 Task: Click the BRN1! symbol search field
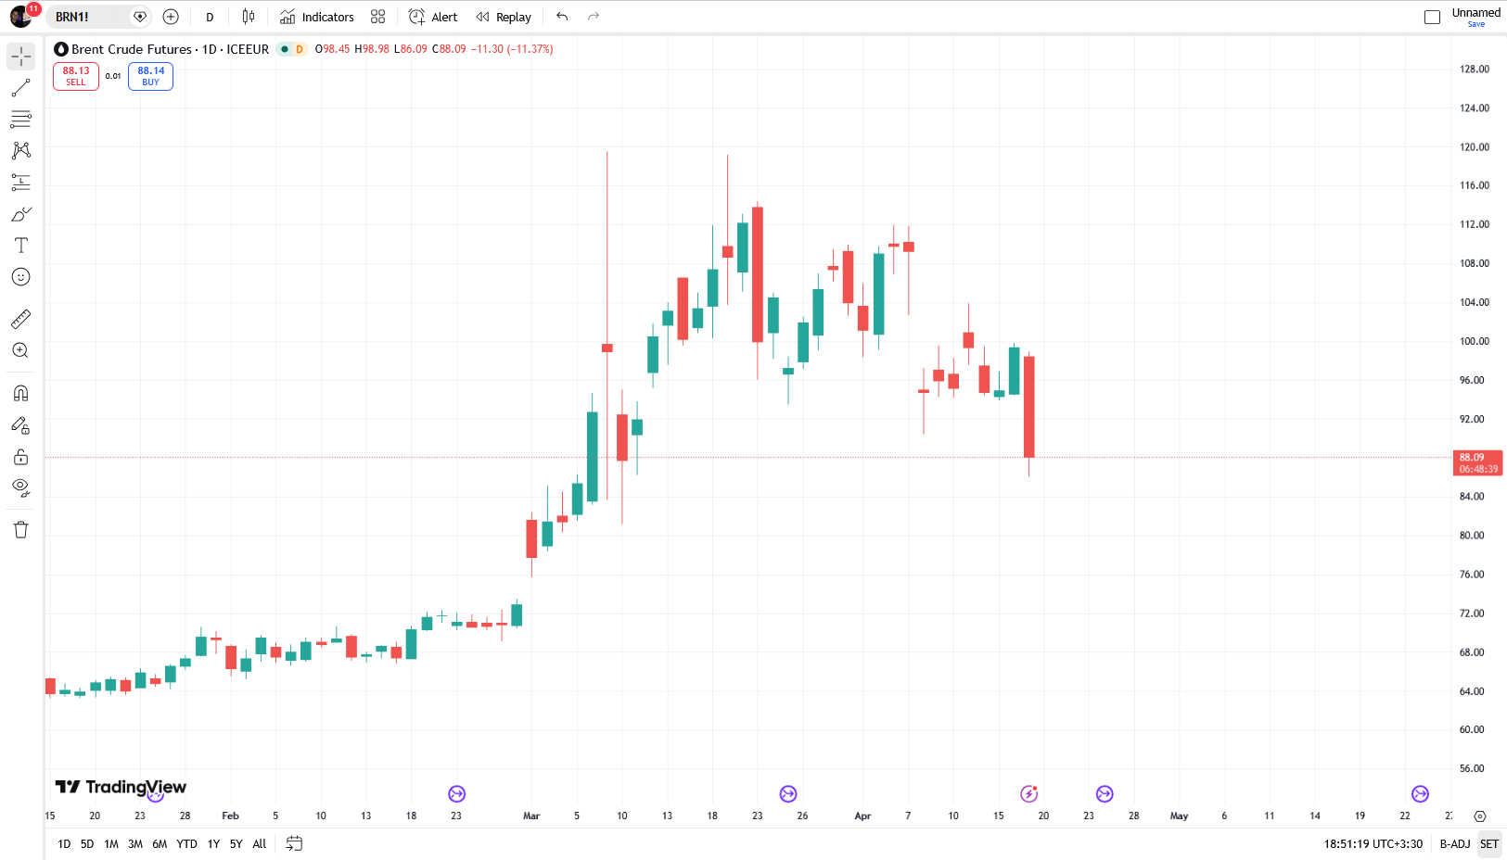(x=90, y=17)
